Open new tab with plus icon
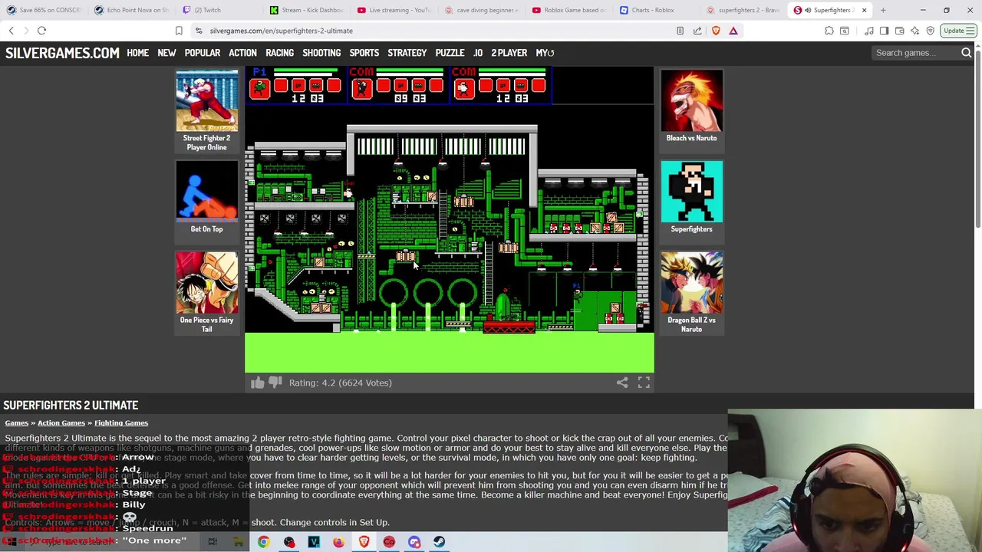982x552 pixels. point(883,10)
